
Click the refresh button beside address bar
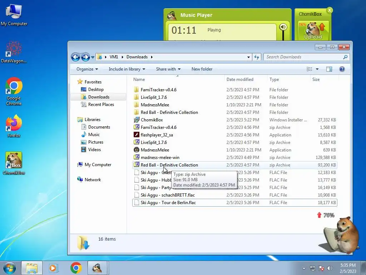tap(257, 57)
